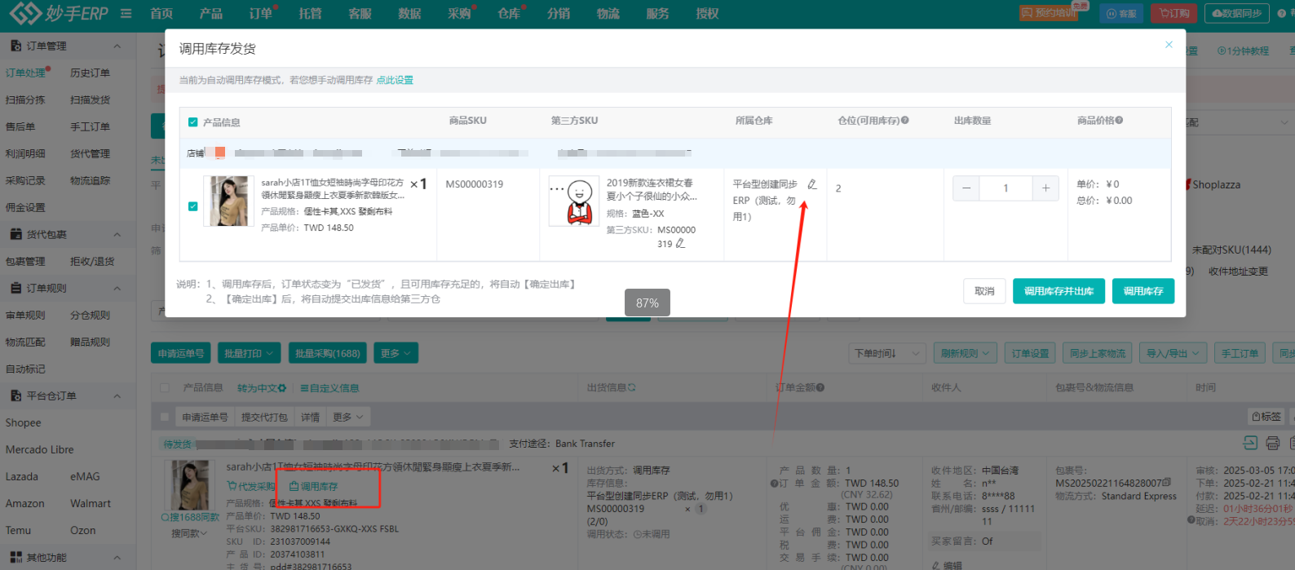
Task: Check the order list header 产品信息 checkbox
Action: point(165,388)
